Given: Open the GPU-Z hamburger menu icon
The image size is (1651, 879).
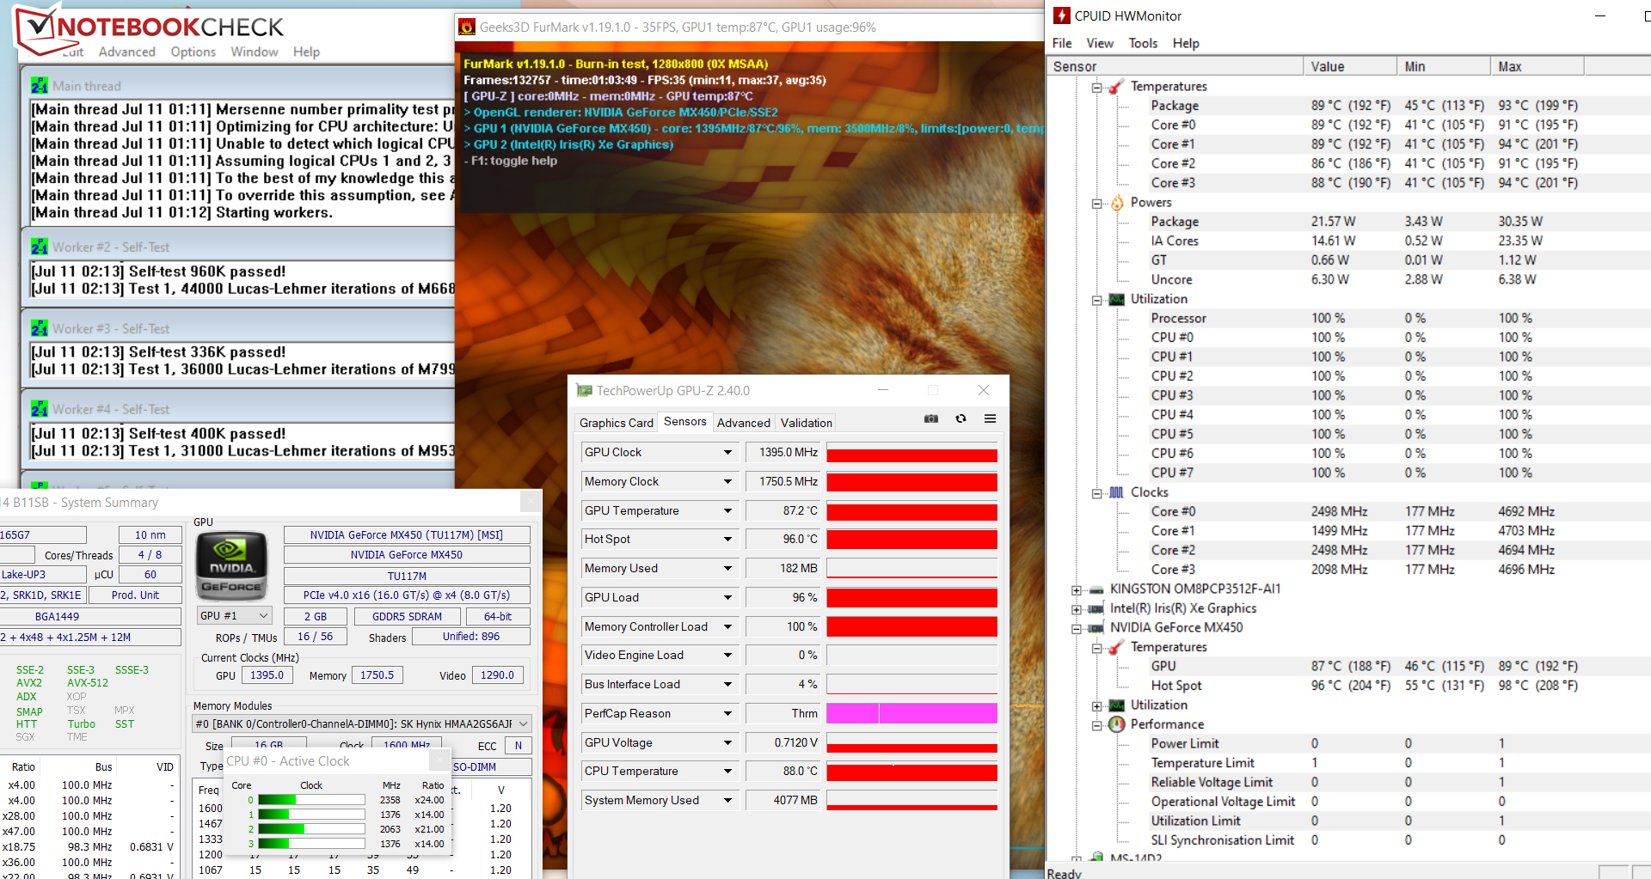Looking at the screenshot, I should click(x=991, y=418).
